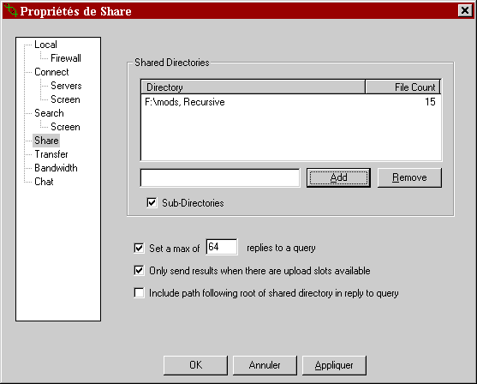The image size is (477, 384).
Task: Click the Directory column header
Action: [253, 87]
